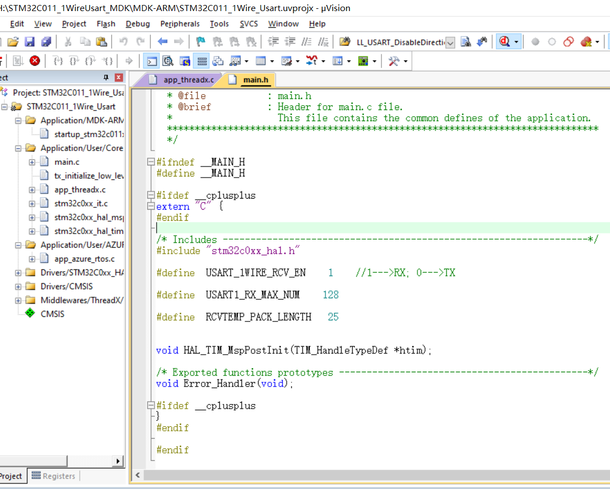Collapse the Application/User/Core folder

[x=18, y=148]
